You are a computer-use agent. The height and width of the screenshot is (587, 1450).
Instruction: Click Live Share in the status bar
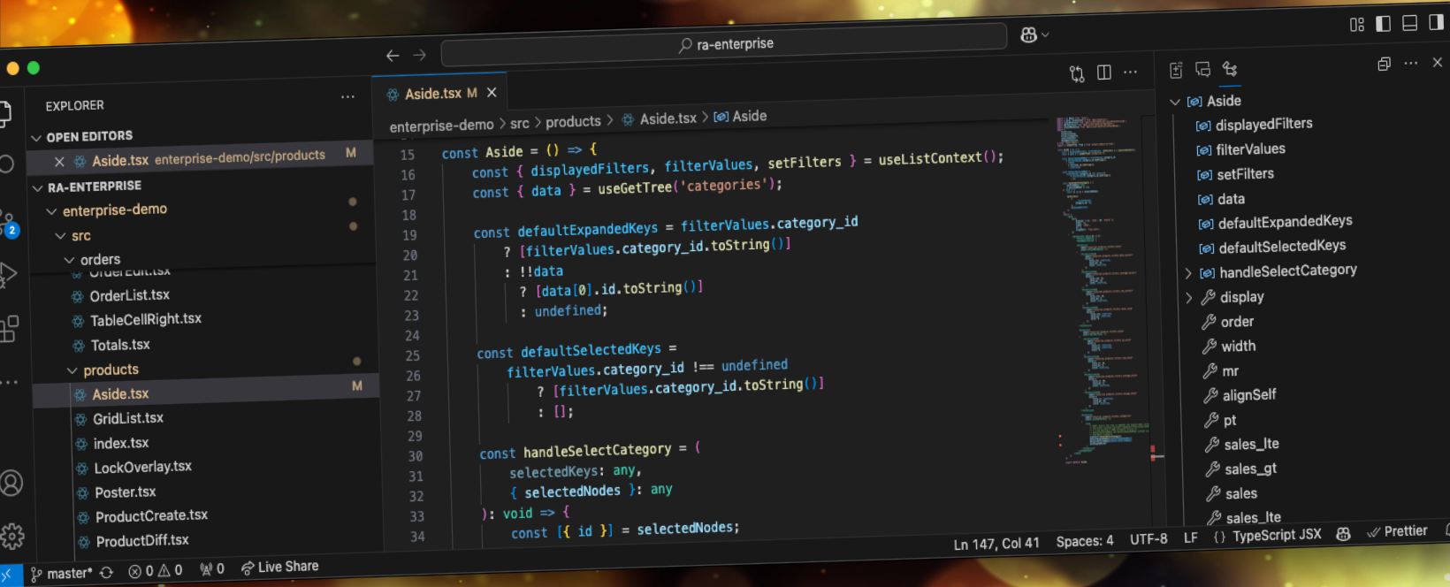pos(279,567)
